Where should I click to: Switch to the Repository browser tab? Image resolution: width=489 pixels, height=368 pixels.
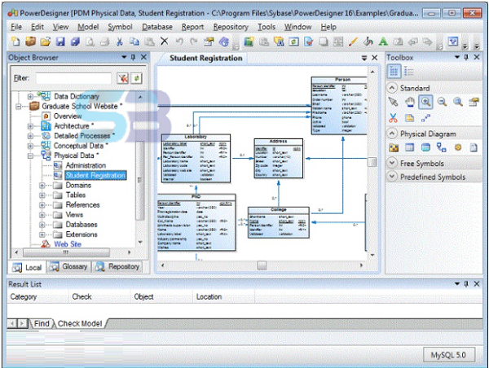tap(117, 267)
